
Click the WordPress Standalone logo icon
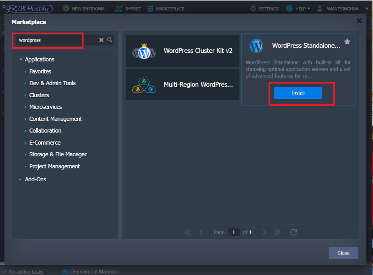tap(256, 46)
